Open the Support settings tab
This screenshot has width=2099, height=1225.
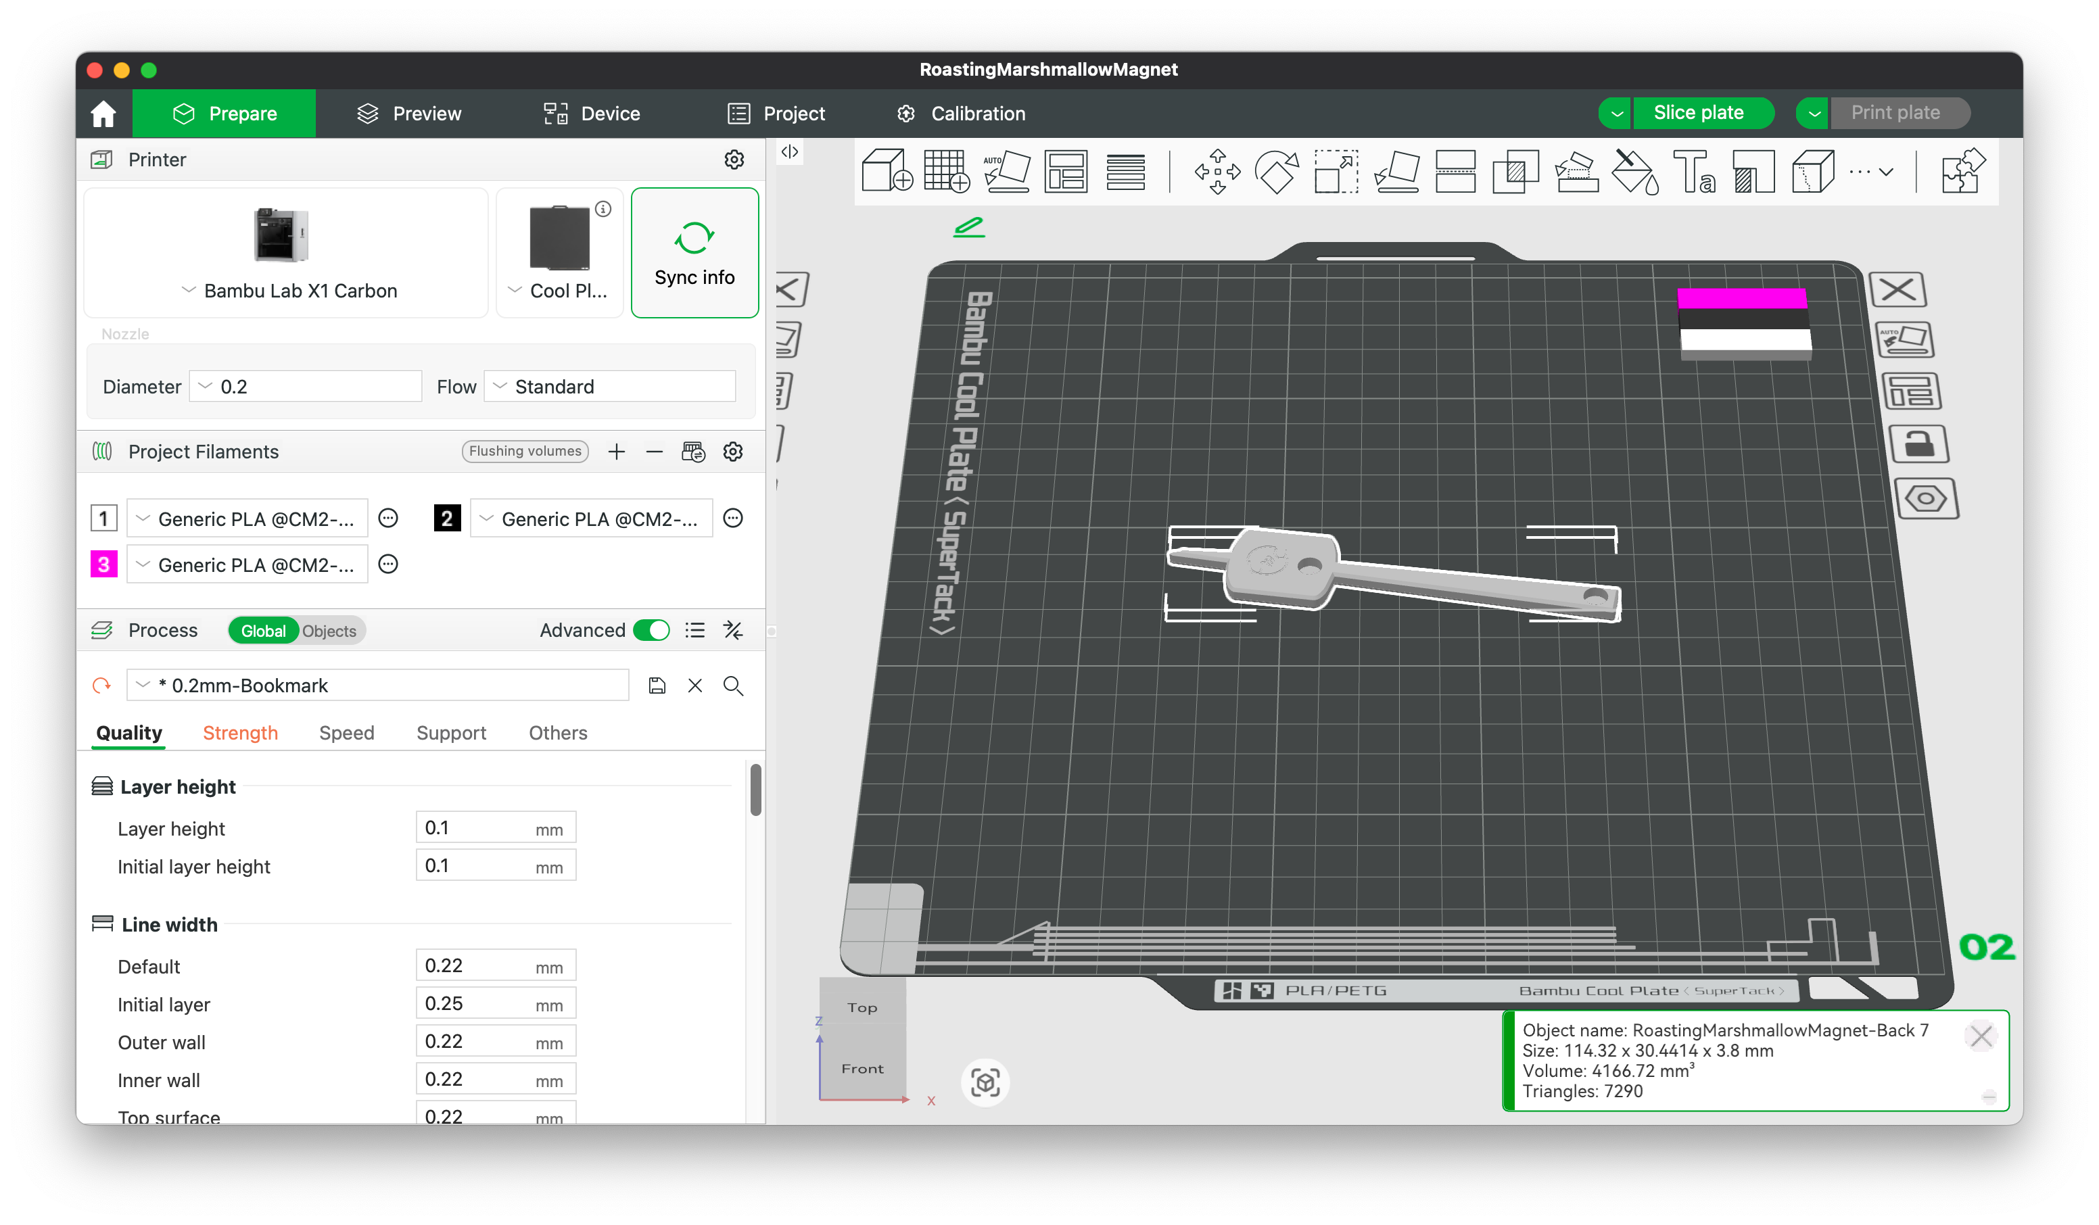pos(452,733)
